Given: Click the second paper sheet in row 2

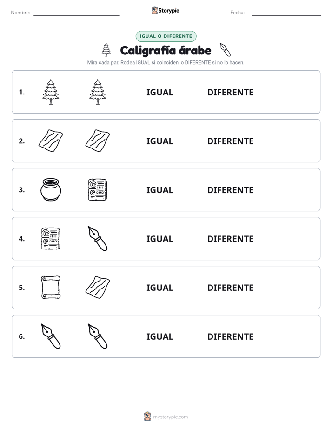Looking at the screenshot, I should (x=98, y=141).
